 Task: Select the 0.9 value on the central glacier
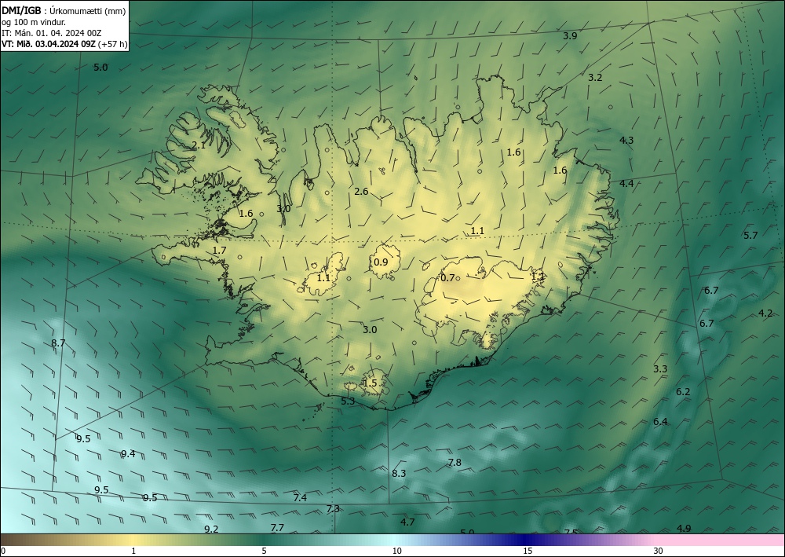[x=381, y=262]
